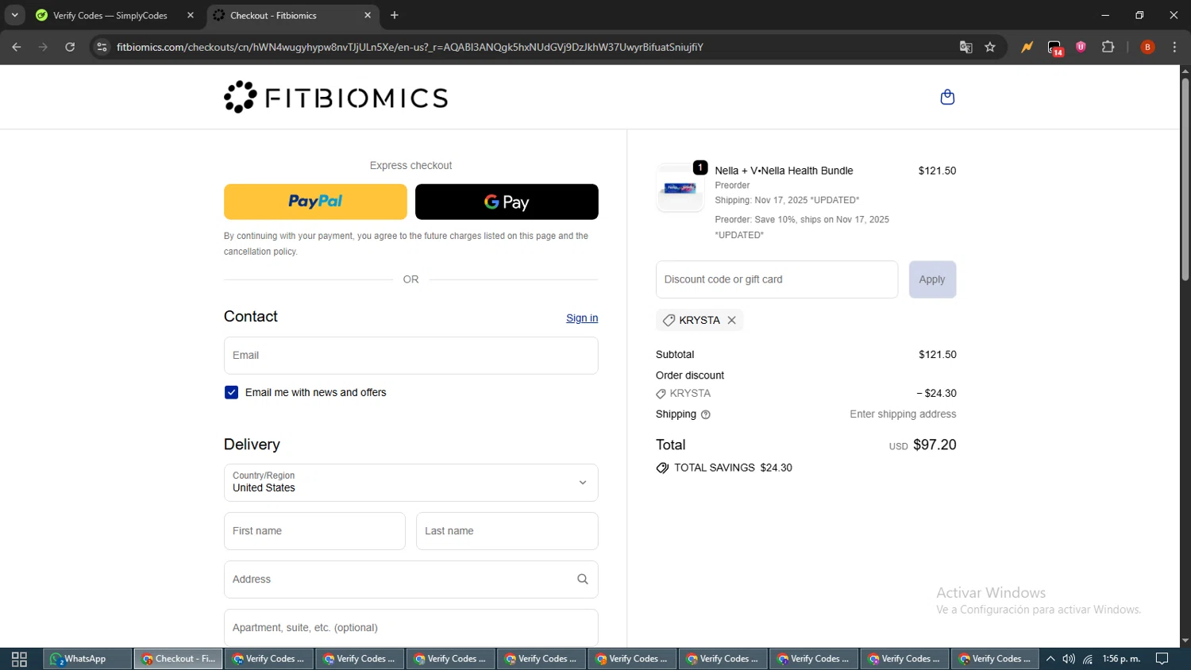
Task: Click the orange flag extension icon
Action: click(x=1027, y=47)
